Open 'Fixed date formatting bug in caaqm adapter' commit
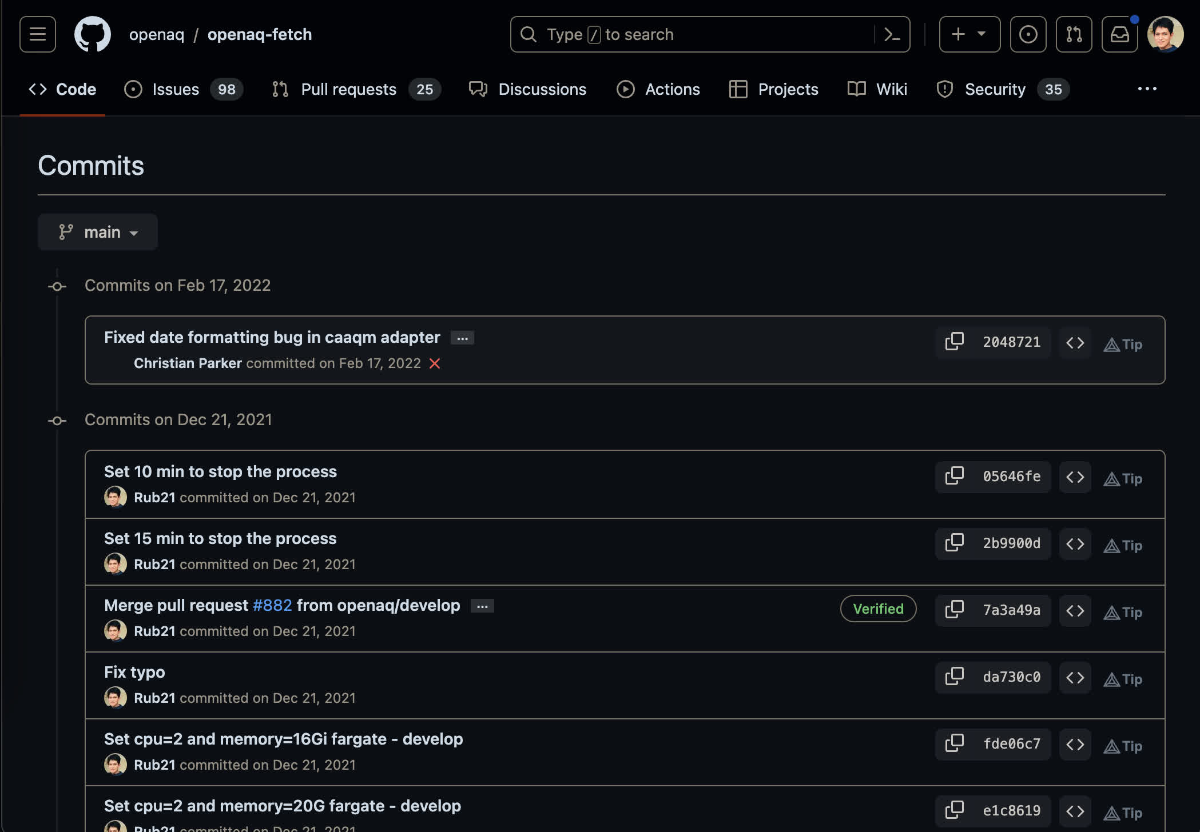This screenshot has width=1200, height=832. tap(272, 337)
